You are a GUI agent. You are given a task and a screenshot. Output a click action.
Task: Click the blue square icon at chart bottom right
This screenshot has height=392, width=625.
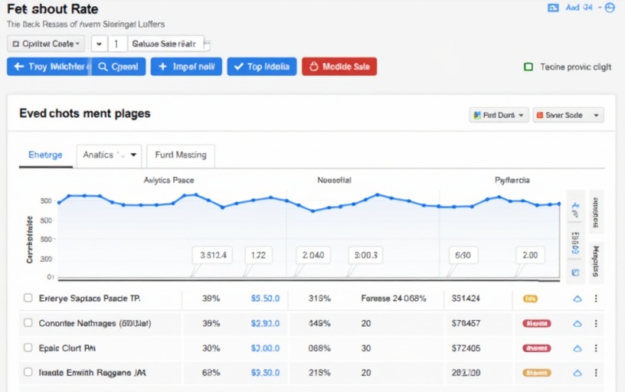575,273
